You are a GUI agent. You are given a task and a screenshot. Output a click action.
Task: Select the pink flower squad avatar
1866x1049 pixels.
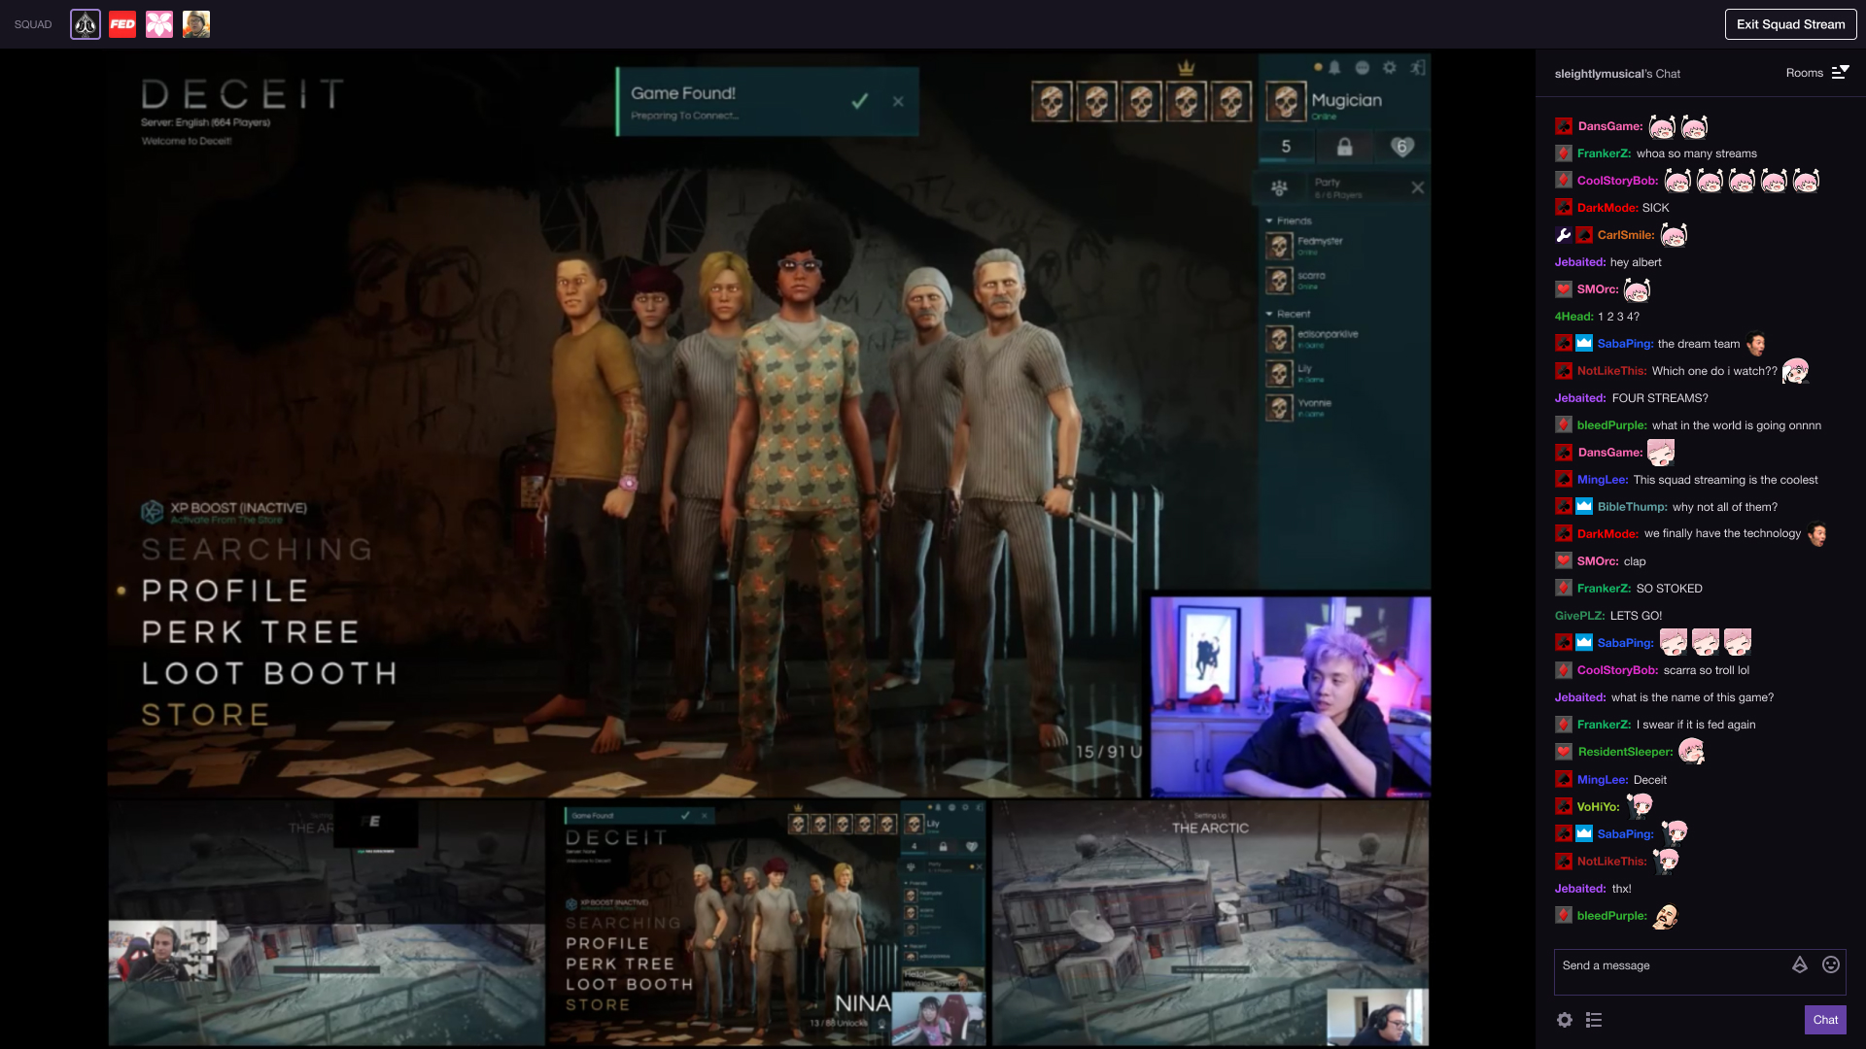pyautogui.click(x=159, y=24)
